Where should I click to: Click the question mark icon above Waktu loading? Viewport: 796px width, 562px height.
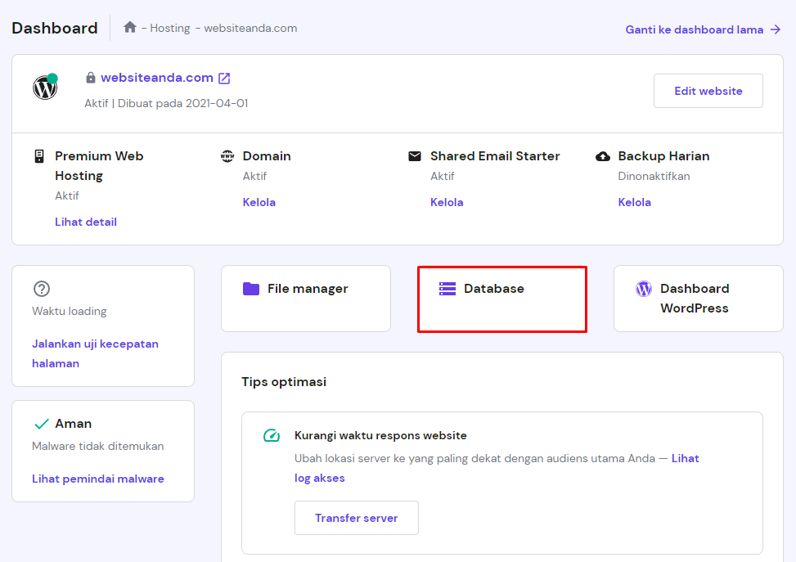(42, 288)
